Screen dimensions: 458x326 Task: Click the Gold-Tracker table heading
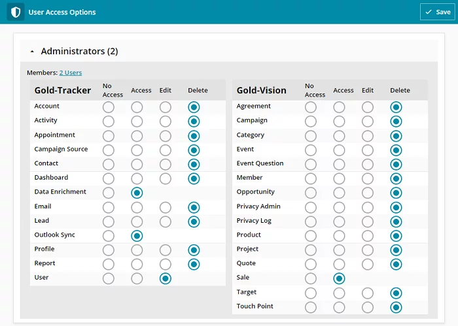pyautogui.click(x=63, y=90)
